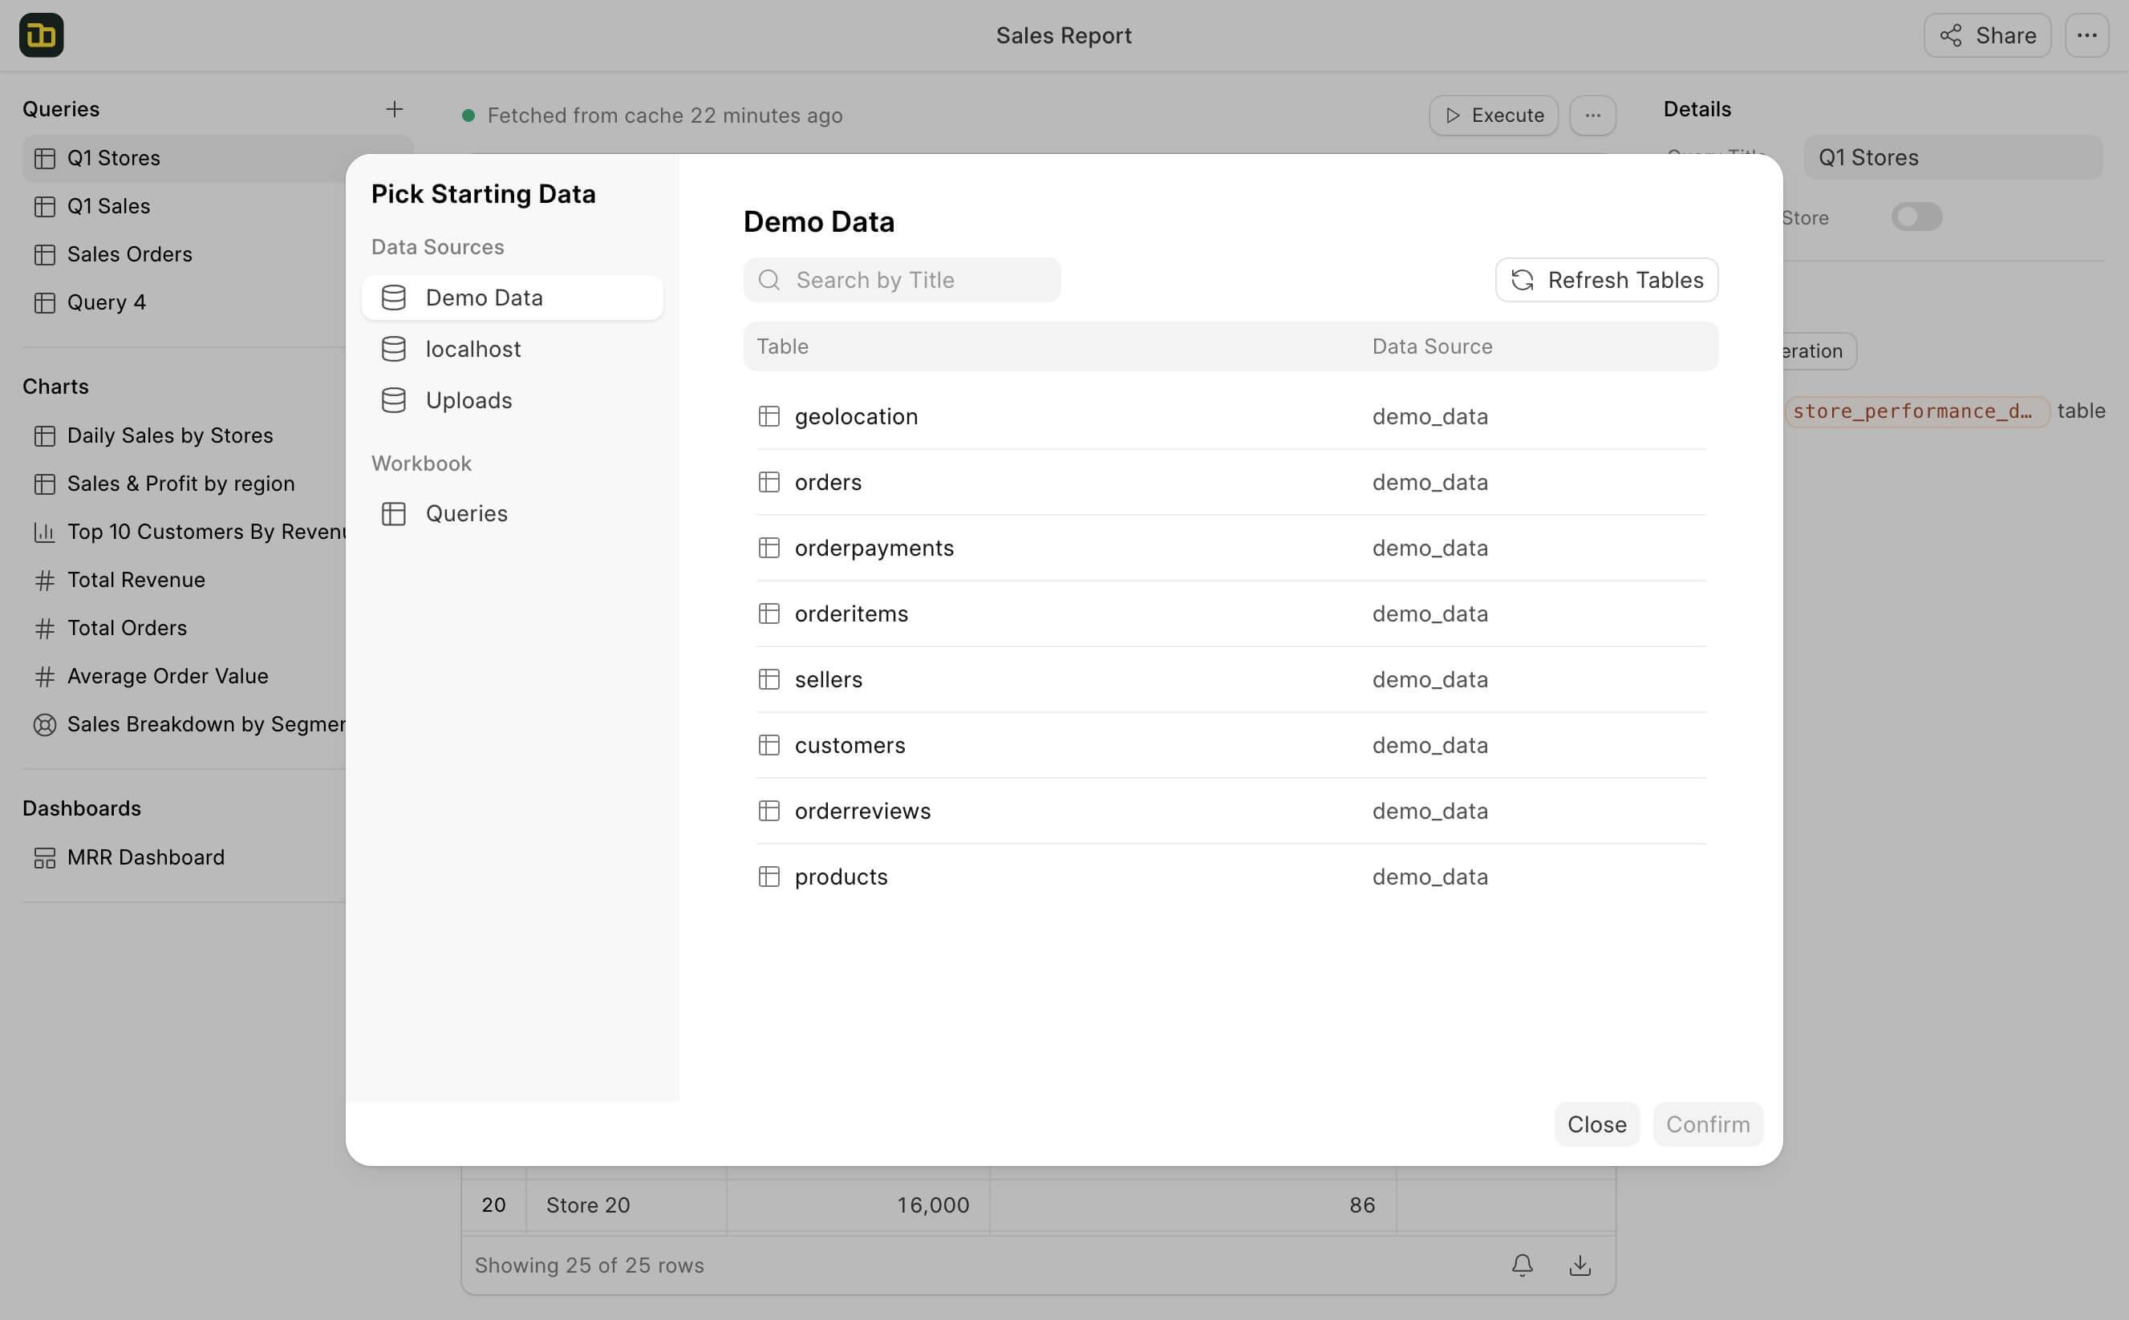Open the Uploads data source
This screenshot has width=2129, height=1320.
[468, 401]
